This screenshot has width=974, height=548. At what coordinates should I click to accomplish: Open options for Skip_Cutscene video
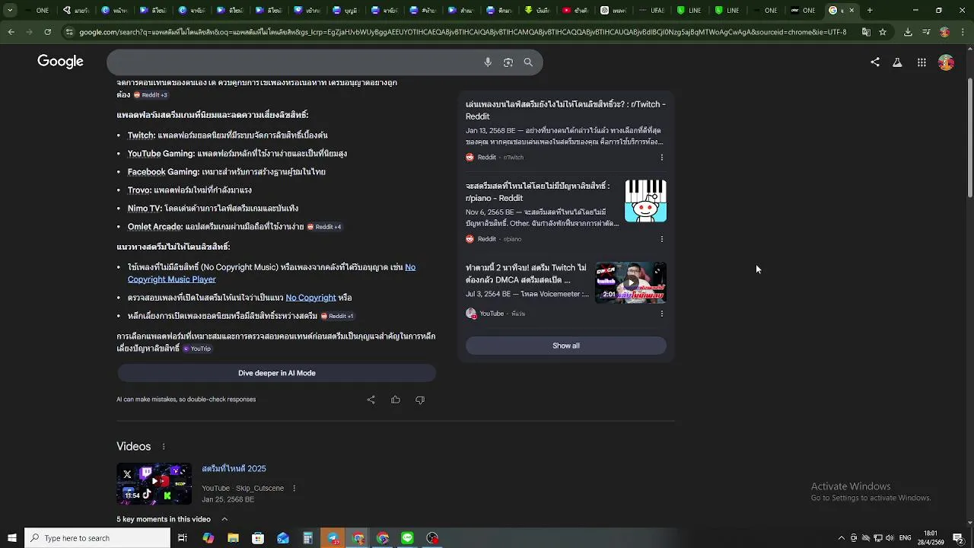pos(294,489)
